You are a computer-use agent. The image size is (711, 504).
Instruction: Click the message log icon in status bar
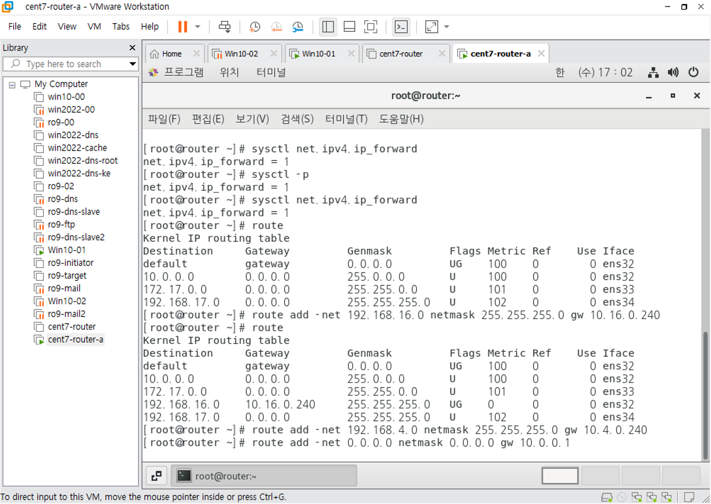coord(689,497)
